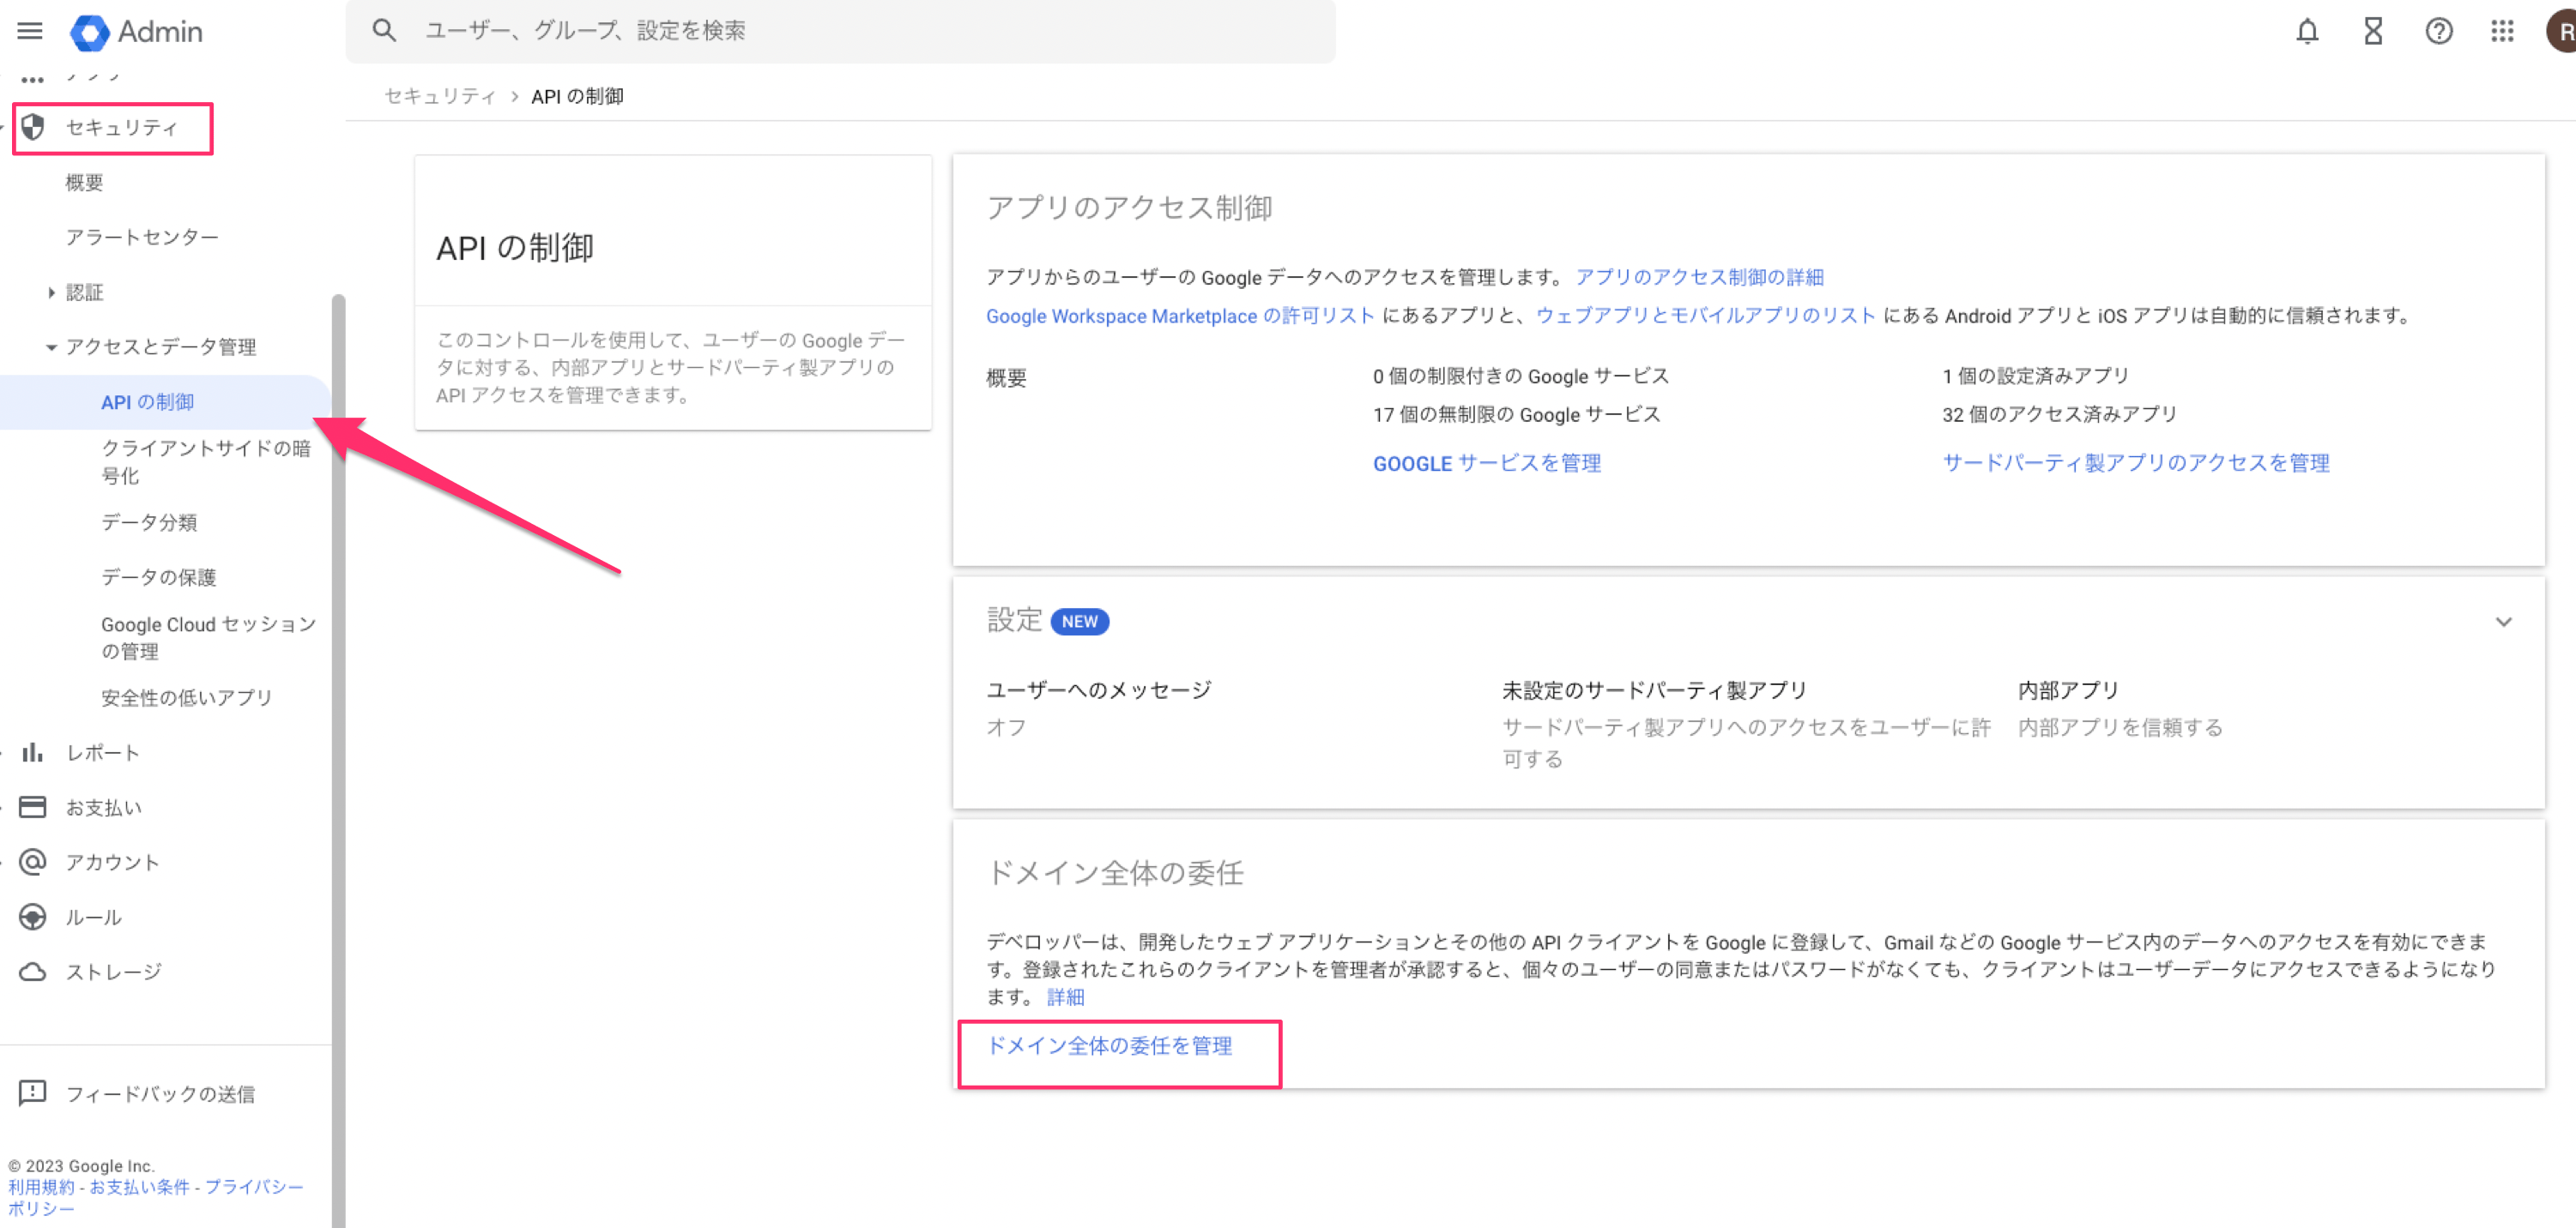Image resolution: width=2576 pixels, height=1228 pixels.
Task: Open データ分類 in sidebar
Action: pos(149,521)
